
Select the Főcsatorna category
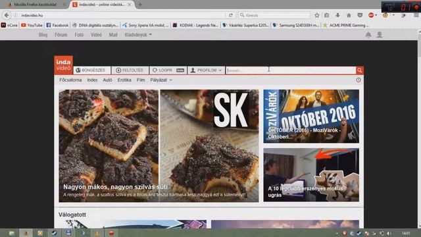70,80
